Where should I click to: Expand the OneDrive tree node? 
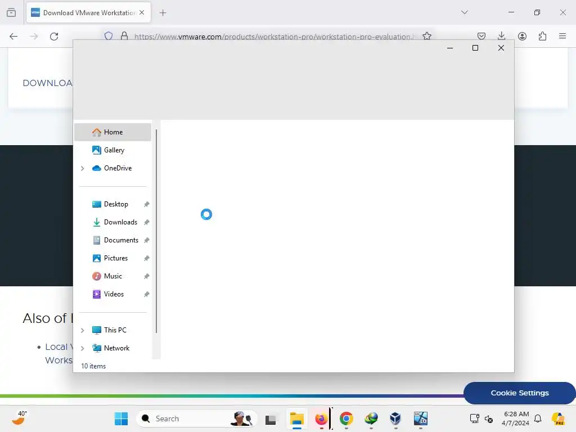(83, 168)
